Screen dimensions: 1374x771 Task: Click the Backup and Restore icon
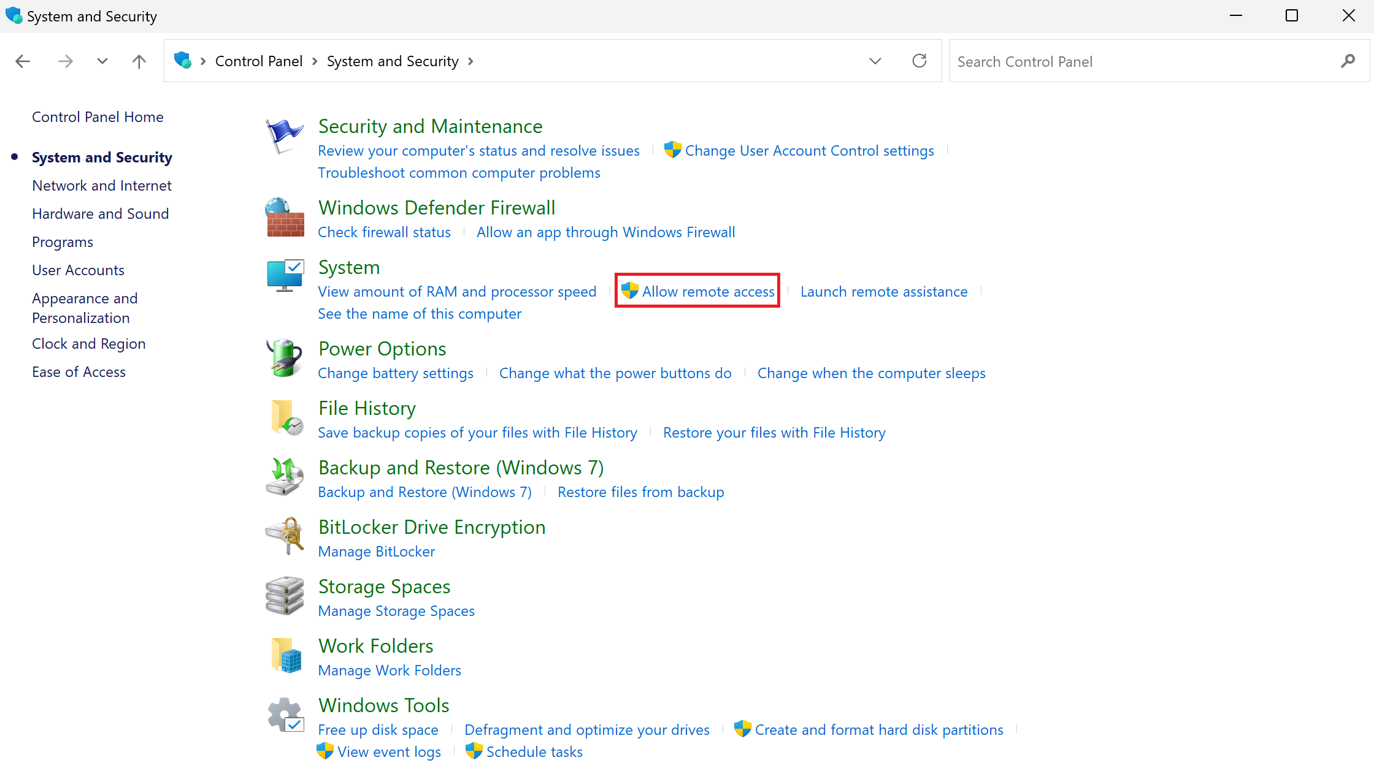coord(285,477)
